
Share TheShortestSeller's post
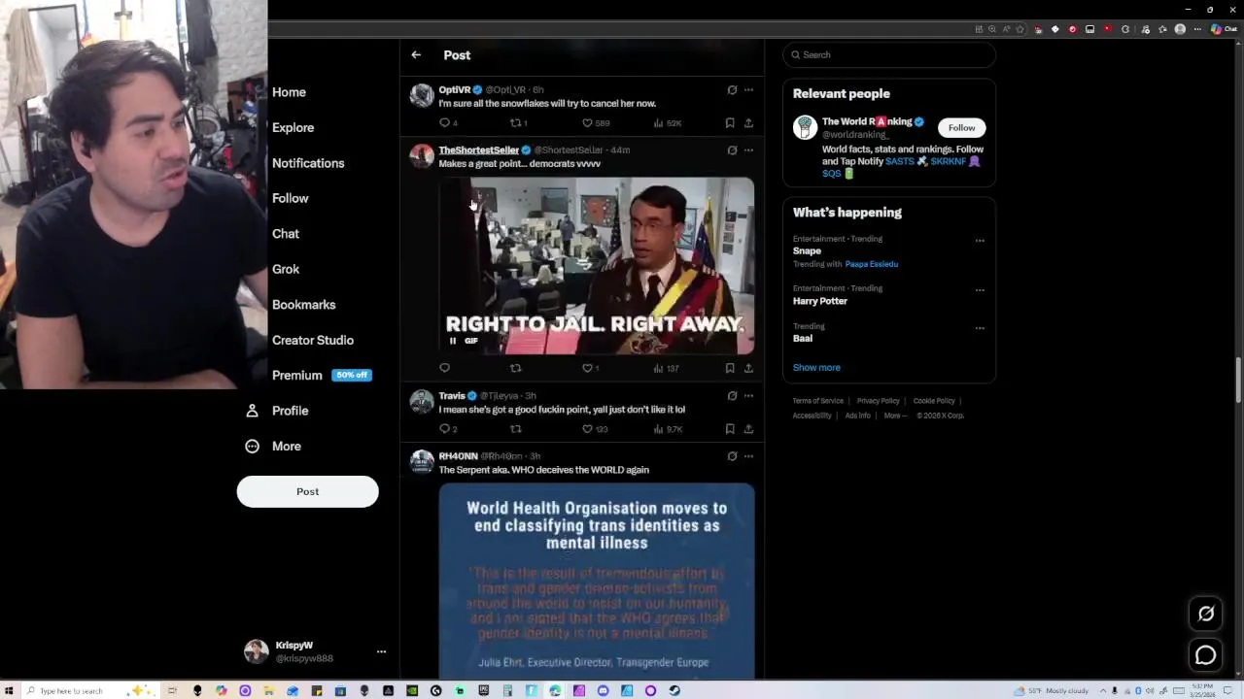coord(748,368)
